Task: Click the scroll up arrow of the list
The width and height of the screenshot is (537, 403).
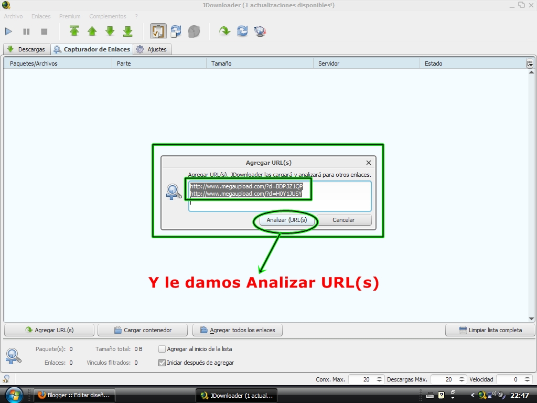Action: click(531, 72)
